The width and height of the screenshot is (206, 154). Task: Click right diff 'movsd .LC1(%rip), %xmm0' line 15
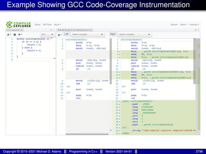(147, 81)
